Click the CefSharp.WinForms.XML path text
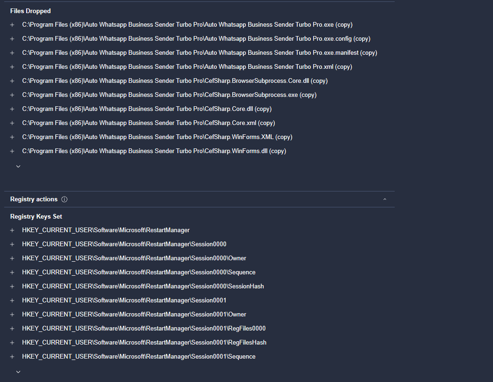This screenshot has height=382, width=493. coord(157,137)
